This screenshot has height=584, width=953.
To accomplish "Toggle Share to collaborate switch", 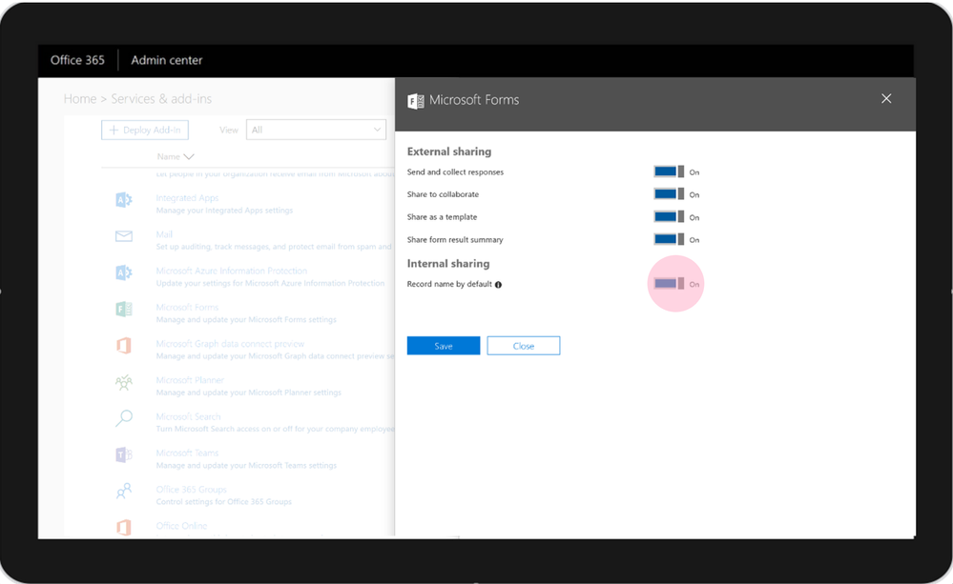I will point(669,194).
